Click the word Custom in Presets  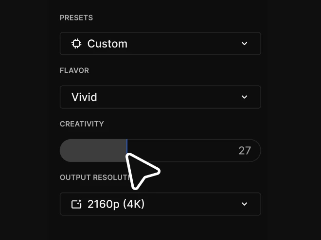[107, 44]
